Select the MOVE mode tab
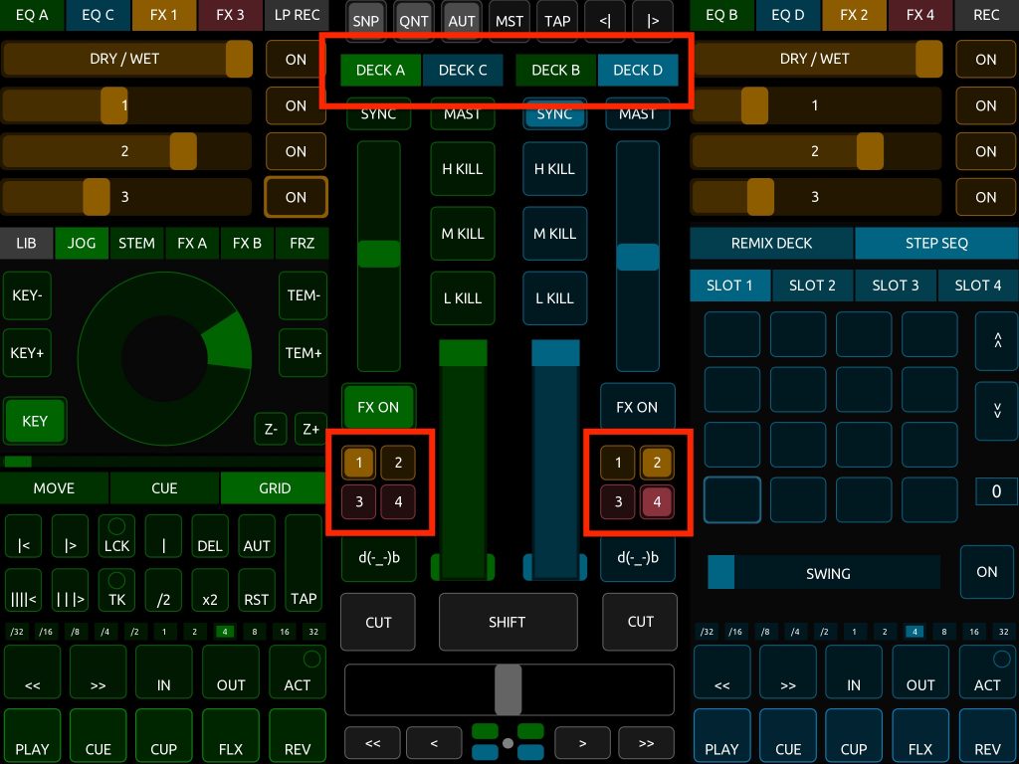Screen dimensions: 1019x764 [54, 488]
